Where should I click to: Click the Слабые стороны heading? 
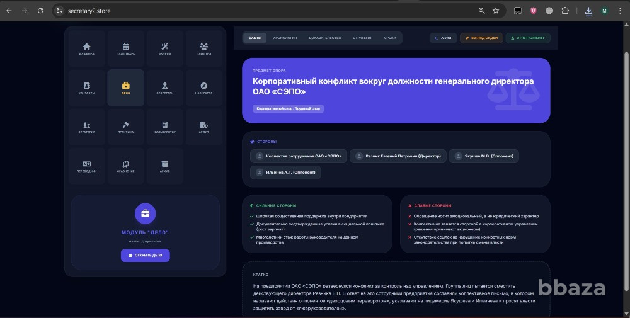click(x=430, y=205)
